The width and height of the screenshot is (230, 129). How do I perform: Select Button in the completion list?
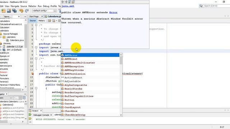click(x=90, y=100)
